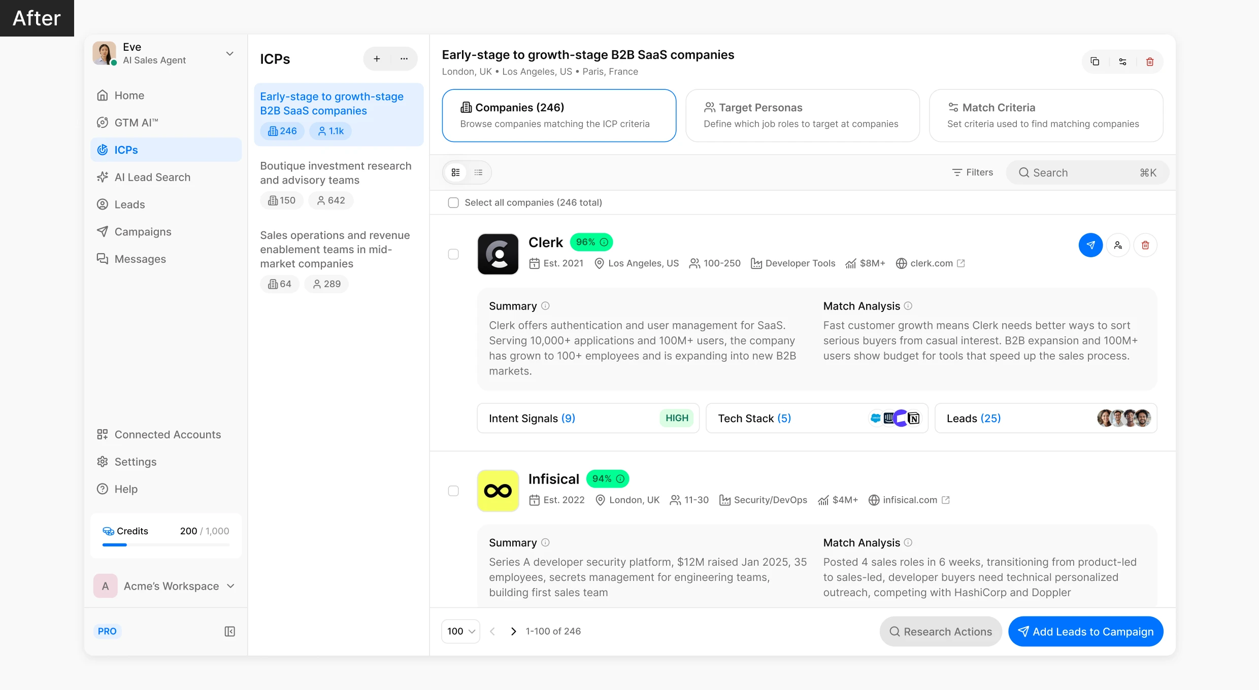Check the Select all companies checkbox
Screen dimensions: 1259x690
[x=453, y=202]
